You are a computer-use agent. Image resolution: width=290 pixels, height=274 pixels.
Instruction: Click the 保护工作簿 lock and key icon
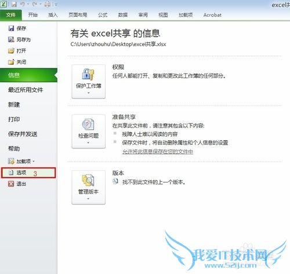coord(88,74)
